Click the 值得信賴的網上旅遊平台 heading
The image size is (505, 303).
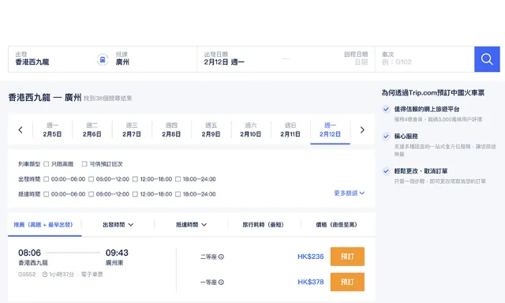(427, 109)
